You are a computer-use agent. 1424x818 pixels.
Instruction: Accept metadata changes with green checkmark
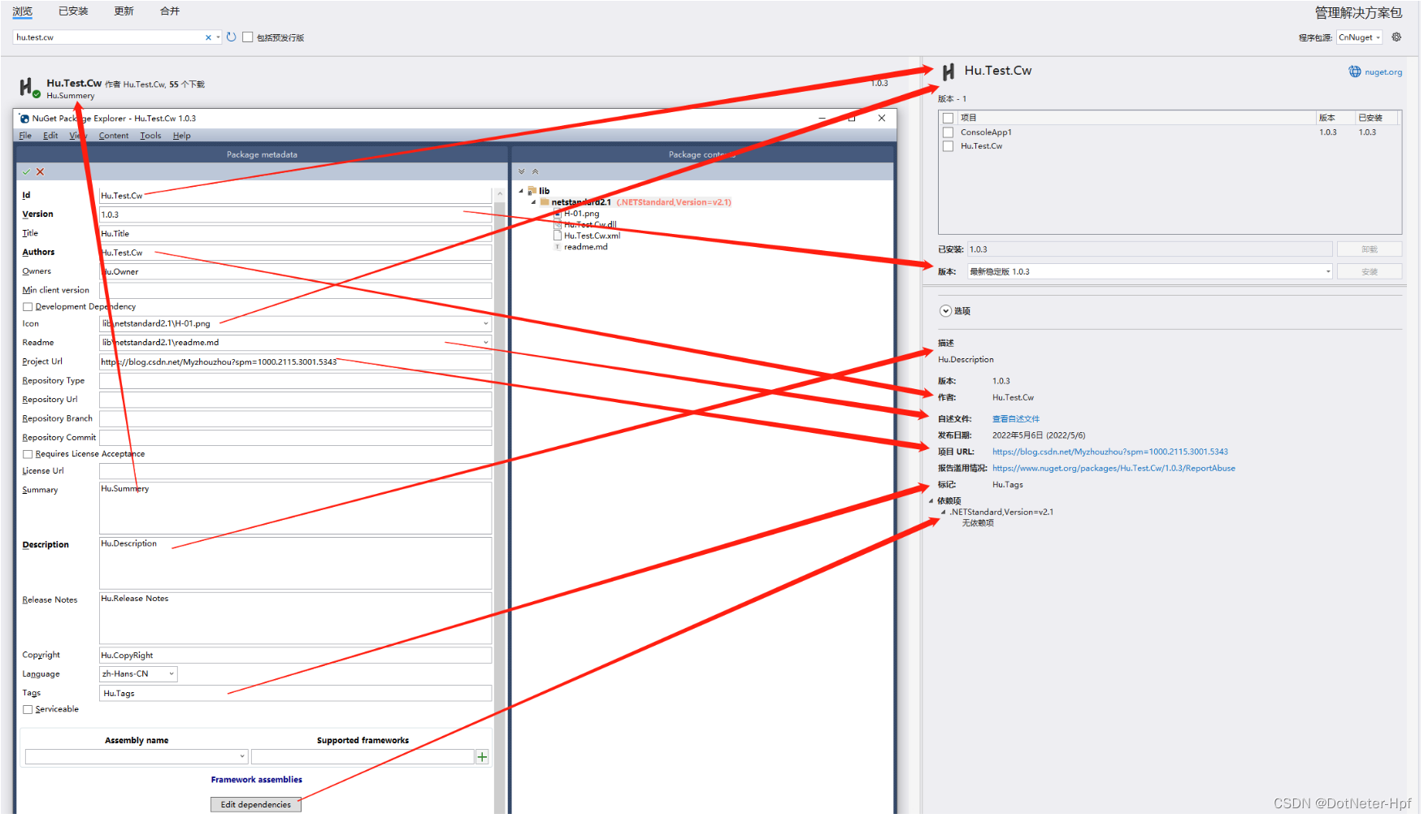[x=27, y=172]
